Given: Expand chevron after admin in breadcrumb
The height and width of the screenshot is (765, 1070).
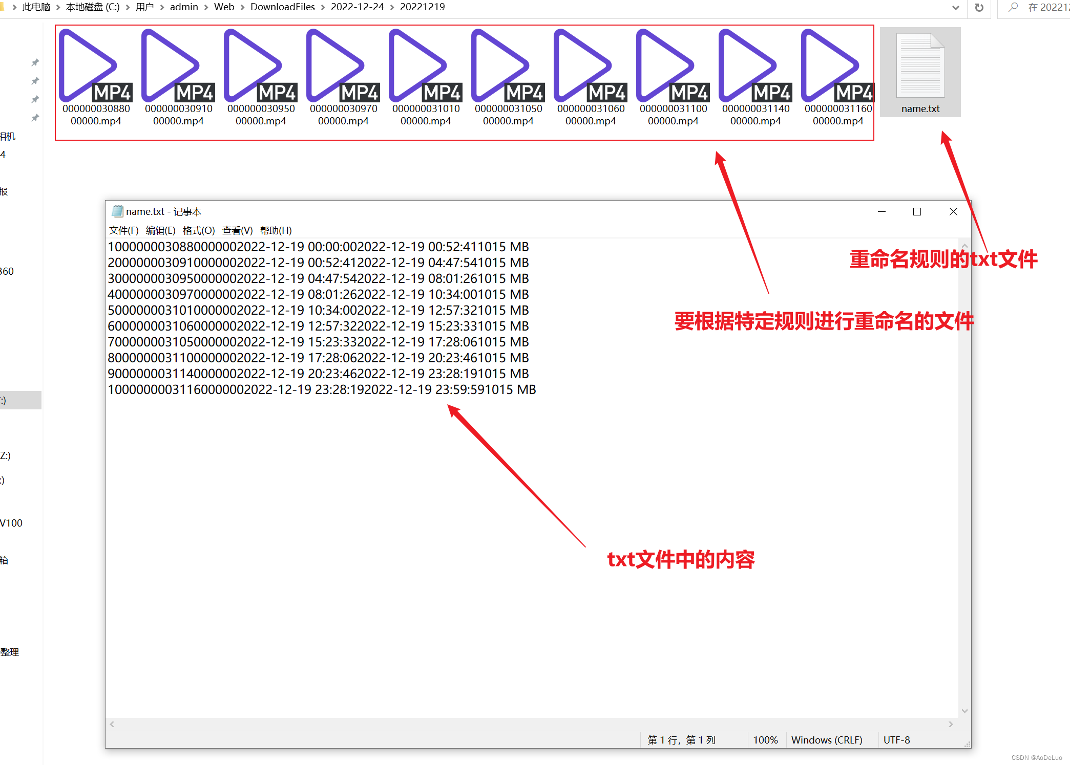Looking at the screenshot, I should (x=206, y=7).
